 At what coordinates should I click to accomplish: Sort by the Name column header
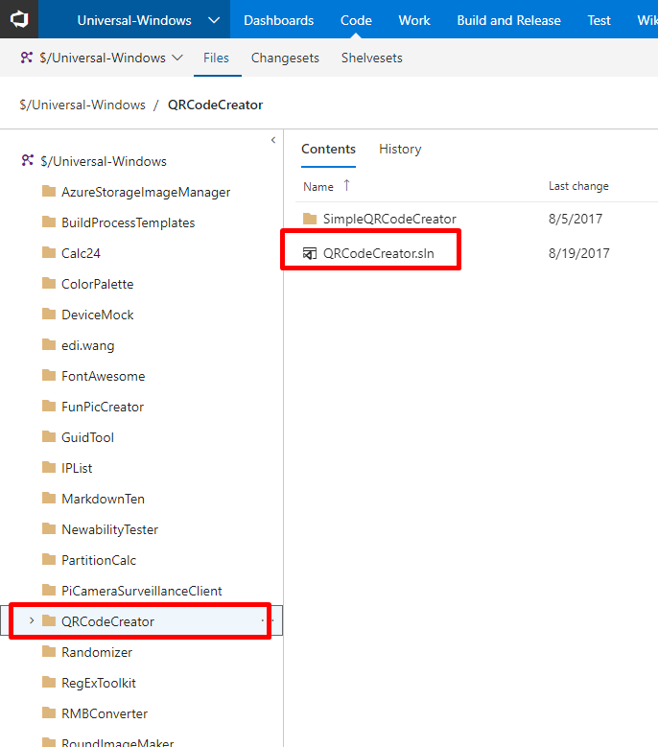[x=318, y=187]
